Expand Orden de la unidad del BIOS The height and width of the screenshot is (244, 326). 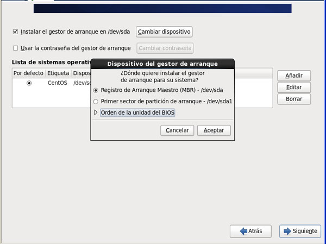96,112
